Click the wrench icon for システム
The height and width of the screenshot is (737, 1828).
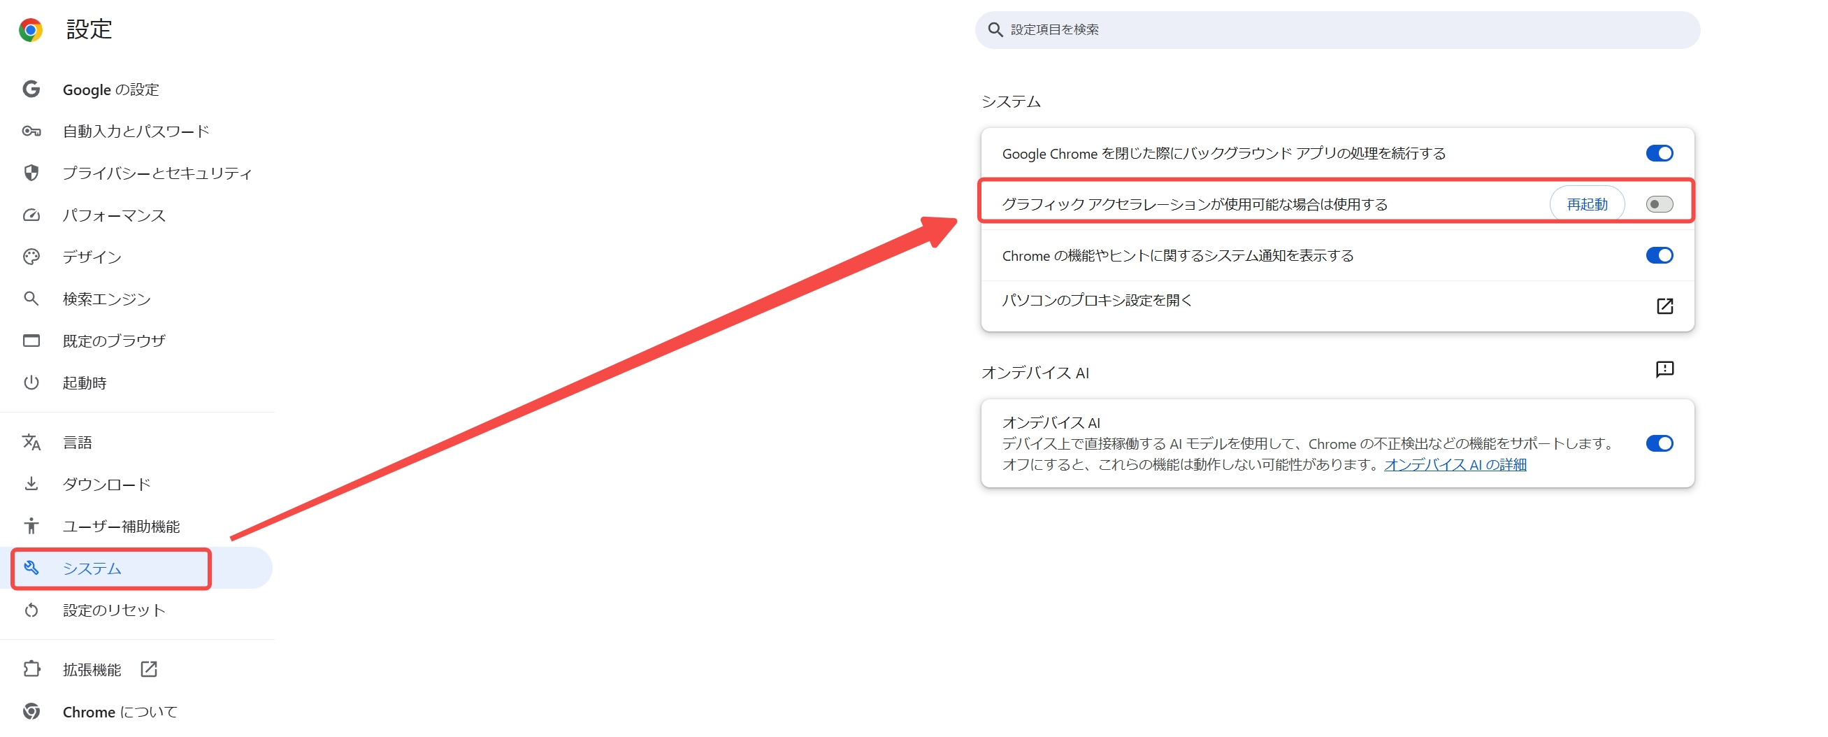31,568
